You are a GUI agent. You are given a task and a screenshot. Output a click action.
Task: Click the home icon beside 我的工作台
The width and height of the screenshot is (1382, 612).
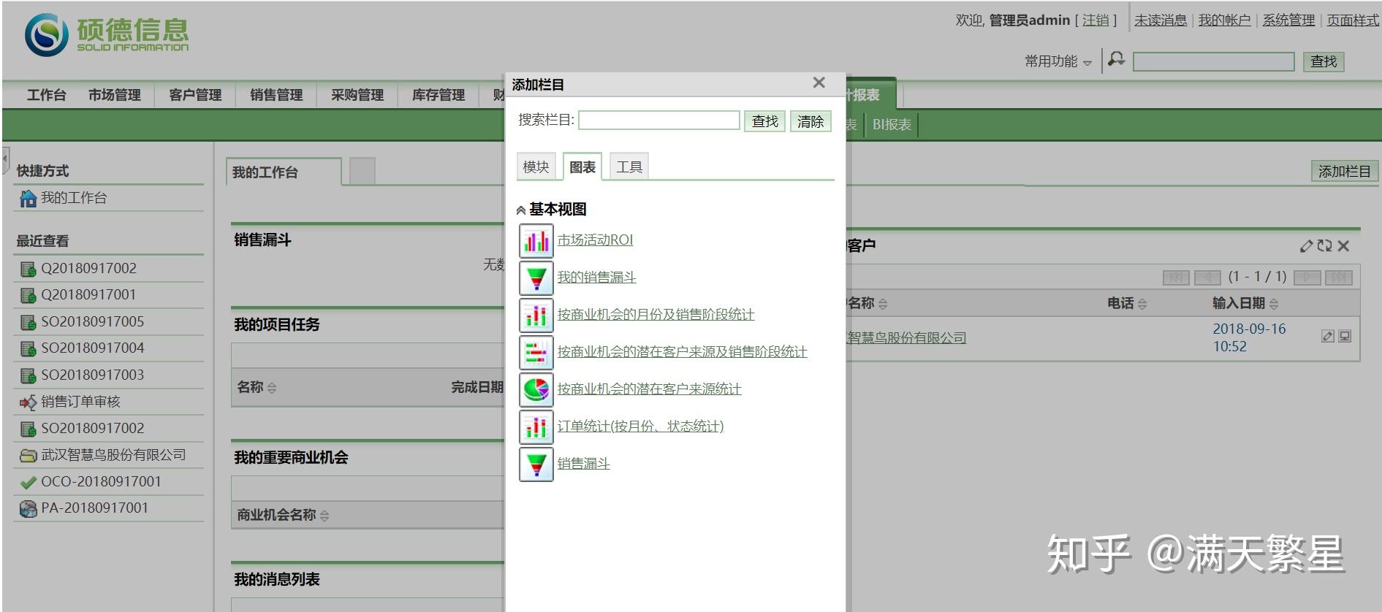[x=28, y=199]
